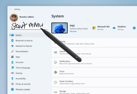Click the Windows Update icon in sidebar
This screenshot has height=94, width=137.
pyautogui.click(x=12, y=89)
